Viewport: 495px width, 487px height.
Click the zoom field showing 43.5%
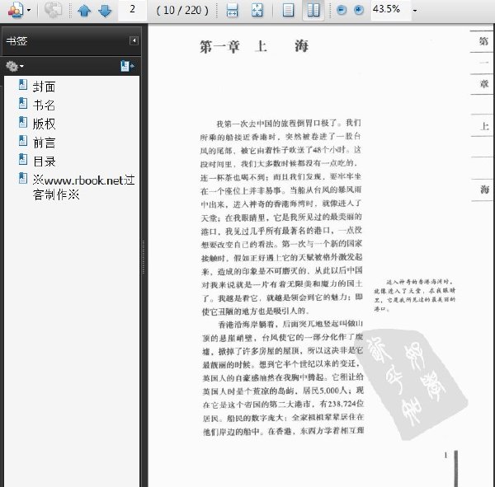click(x=391, y=9)
